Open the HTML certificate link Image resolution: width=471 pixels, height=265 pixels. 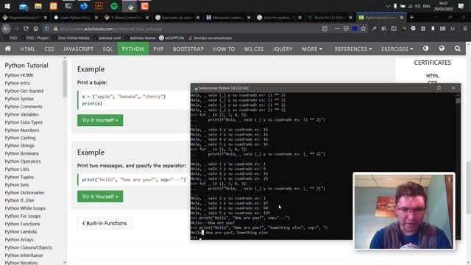432,76
